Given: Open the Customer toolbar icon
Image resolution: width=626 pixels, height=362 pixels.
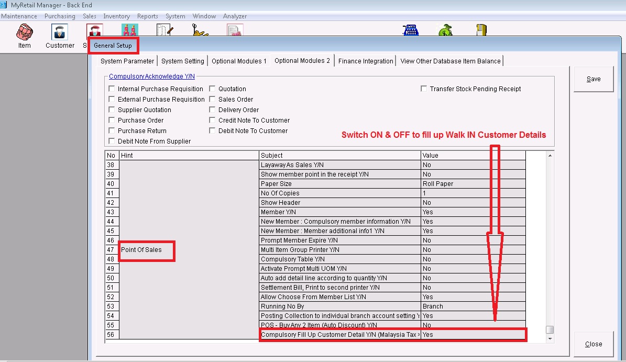Looking at the screenshot, I should click(59, 33).
